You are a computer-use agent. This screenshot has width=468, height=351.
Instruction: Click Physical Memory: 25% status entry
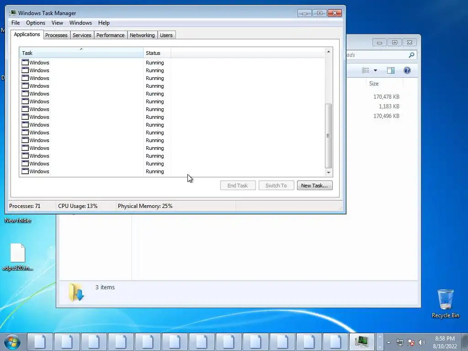tap(145, 206)
